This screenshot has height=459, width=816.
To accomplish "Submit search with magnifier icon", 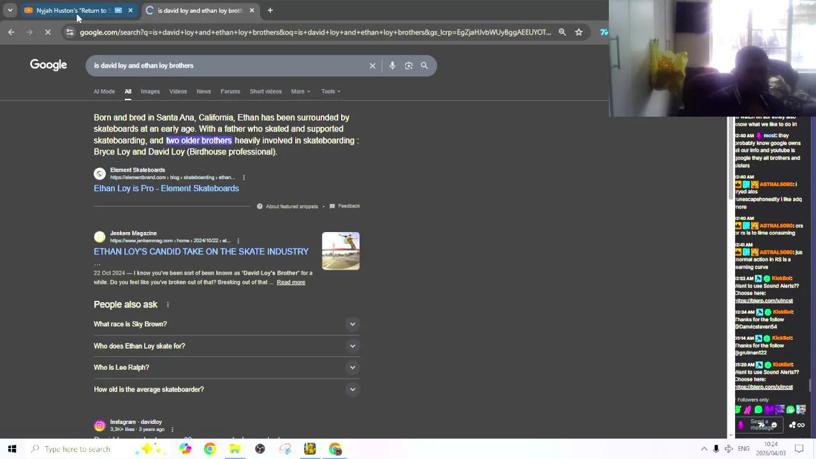I will [x=425, y=65].
